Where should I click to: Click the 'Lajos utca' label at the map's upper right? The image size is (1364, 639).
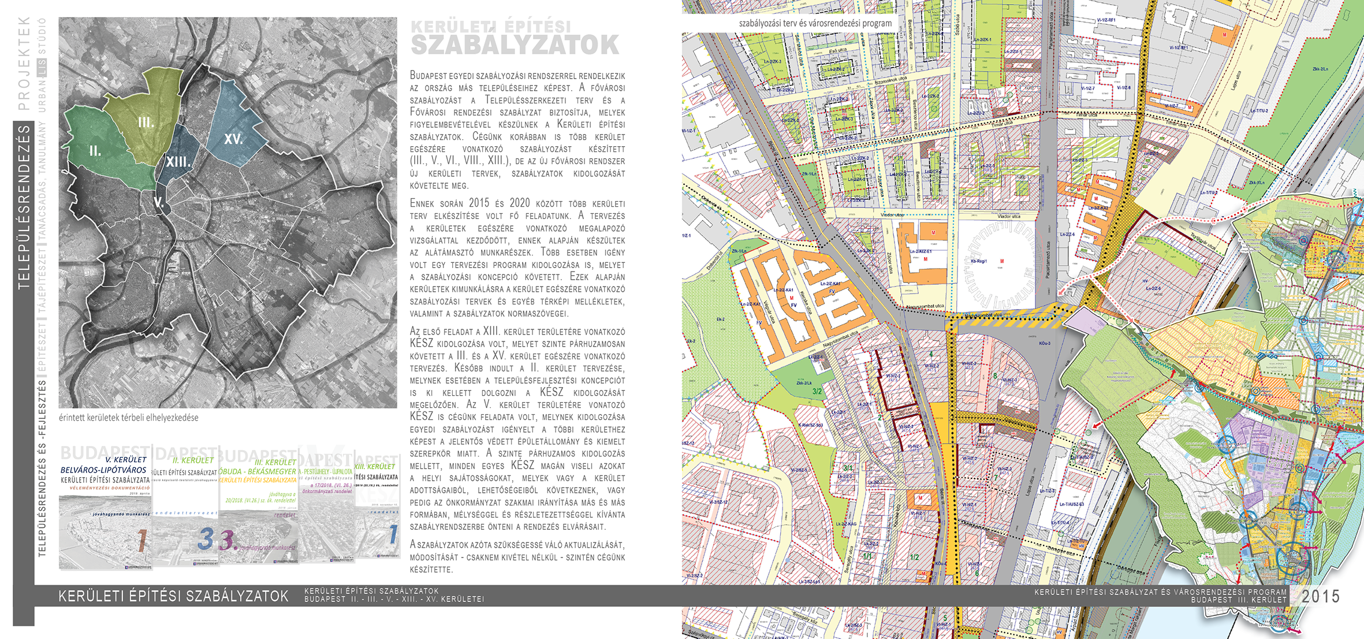point(1238,81)
